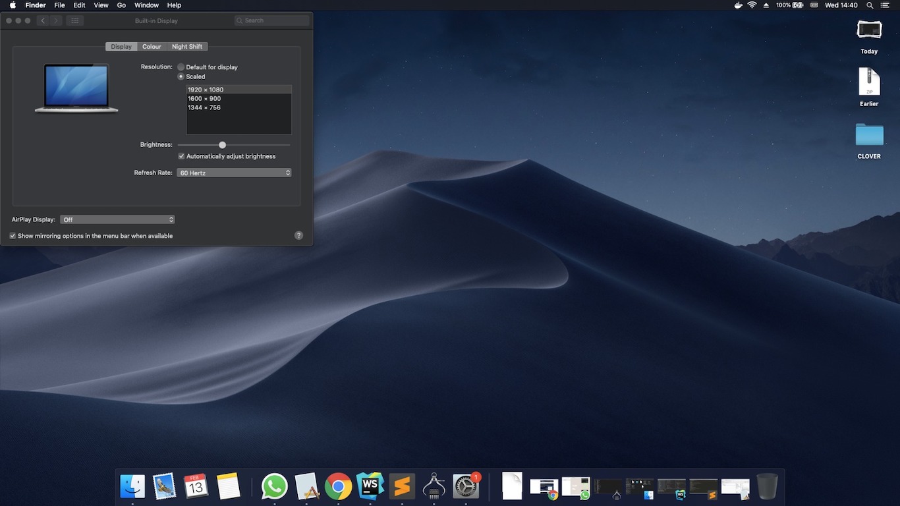Viewport: 900px width, 506px height.
Task: Open the Window menu
Action: coord(146,5)
